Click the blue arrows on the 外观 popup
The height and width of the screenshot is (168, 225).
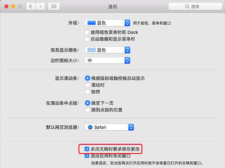click(127, 23)
